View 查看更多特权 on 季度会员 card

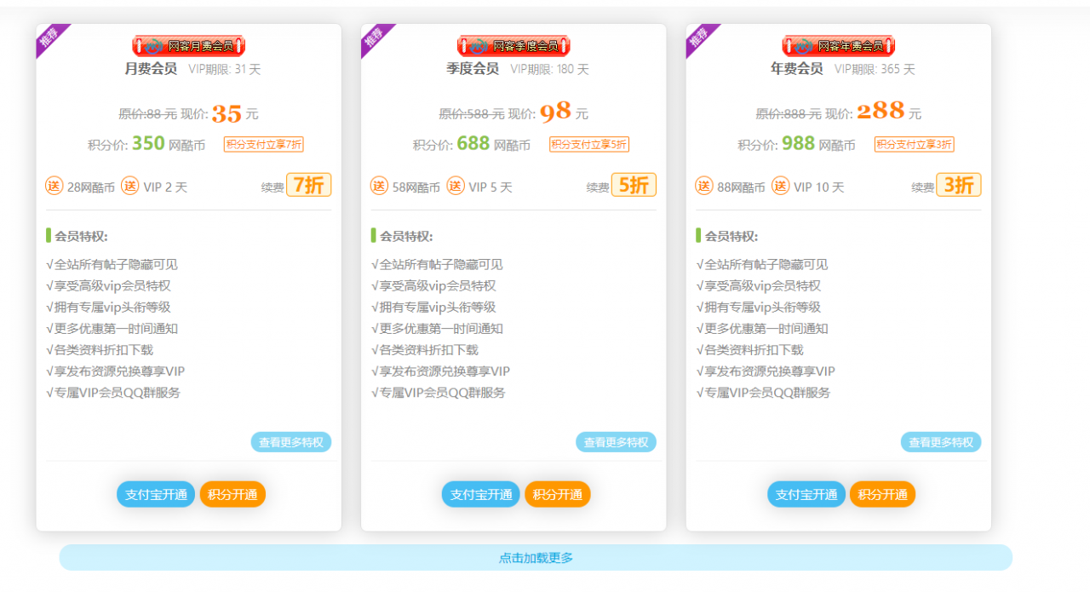[617, 442]
